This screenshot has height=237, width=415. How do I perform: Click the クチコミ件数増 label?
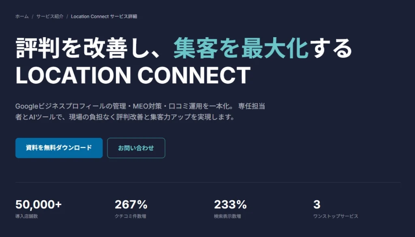tap(130, 216)
